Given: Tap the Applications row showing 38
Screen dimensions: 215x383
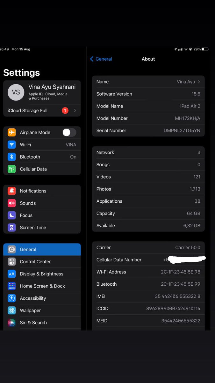Looking at the screenshot, I should coord(148,201).
